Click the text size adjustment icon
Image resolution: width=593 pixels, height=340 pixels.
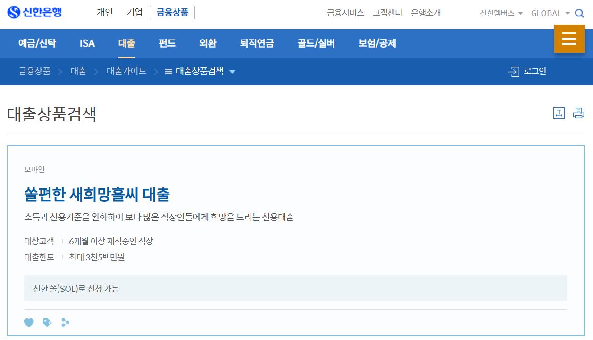559,113
